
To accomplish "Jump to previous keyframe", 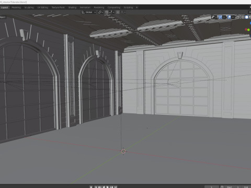I will 99,187.
